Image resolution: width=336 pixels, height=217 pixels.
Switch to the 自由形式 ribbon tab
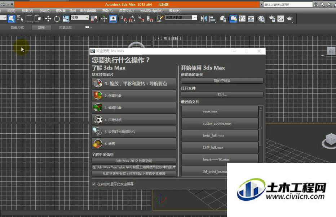(17, 27)
